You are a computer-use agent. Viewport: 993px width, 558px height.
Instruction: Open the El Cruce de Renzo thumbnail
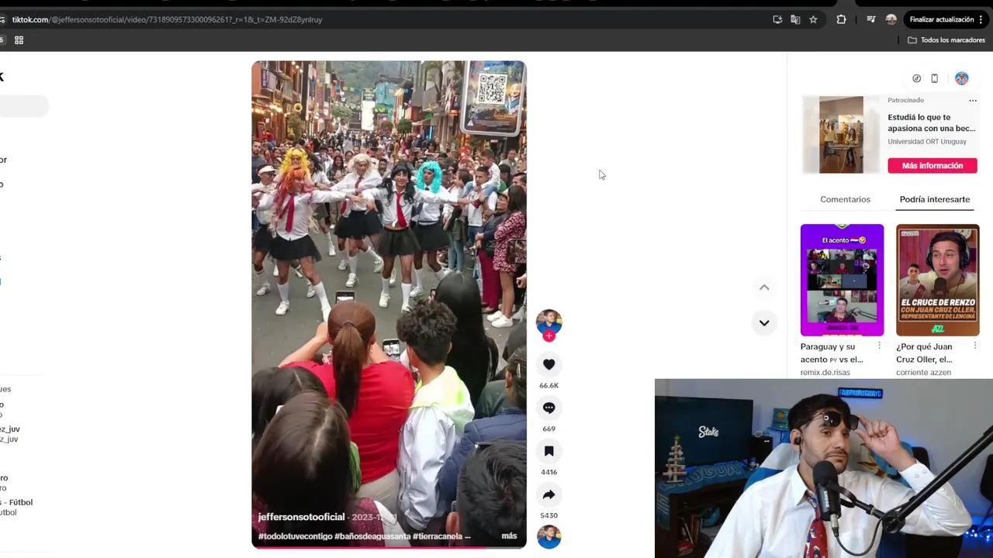937,280
